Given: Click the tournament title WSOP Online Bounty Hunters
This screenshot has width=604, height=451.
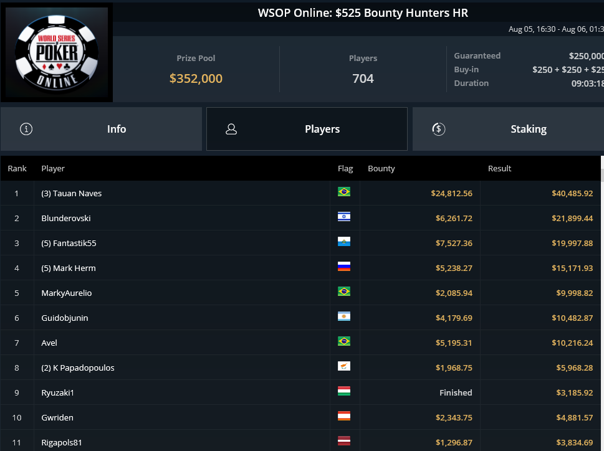Looking at the screenshot, I should coord(363,12).
